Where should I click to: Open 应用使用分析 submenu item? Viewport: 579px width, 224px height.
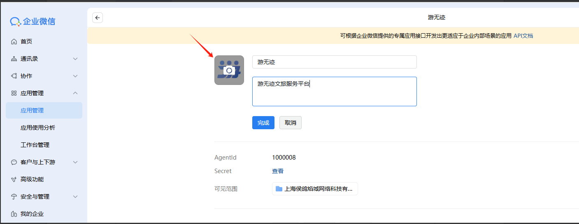click(38, 128)
